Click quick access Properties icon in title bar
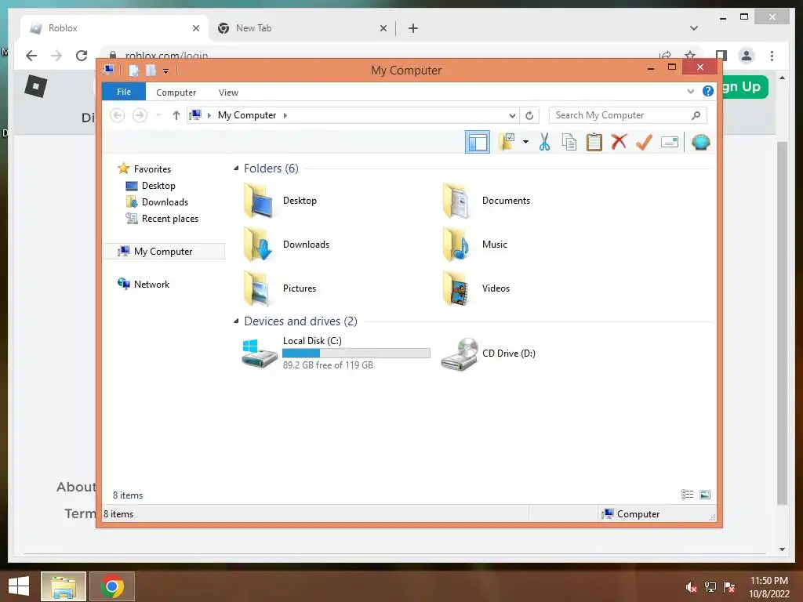Image resolution: width=803 pixels, height=602 pixels. tap(133, 71)
